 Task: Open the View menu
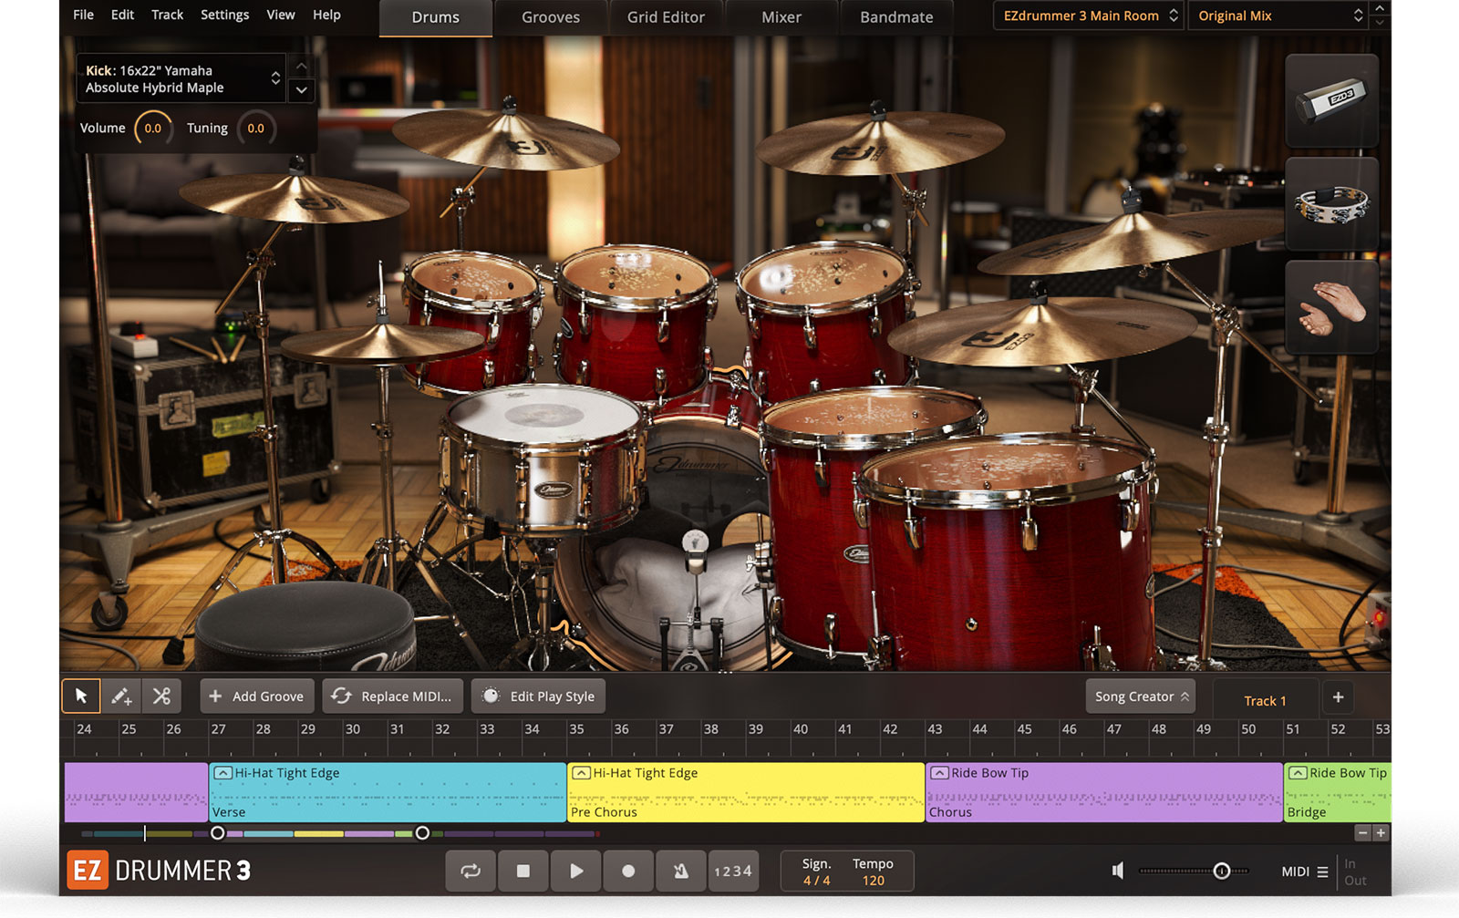[281, 15]
